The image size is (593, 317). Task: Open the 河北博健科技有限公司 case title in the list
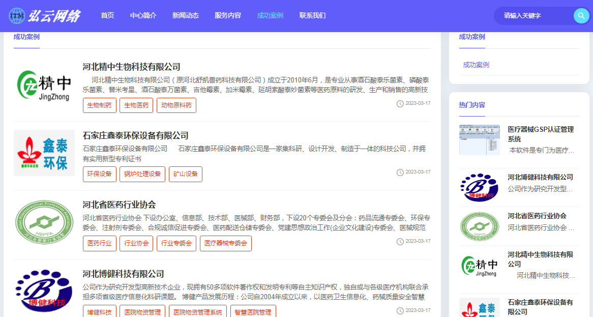tap(123, 274)
